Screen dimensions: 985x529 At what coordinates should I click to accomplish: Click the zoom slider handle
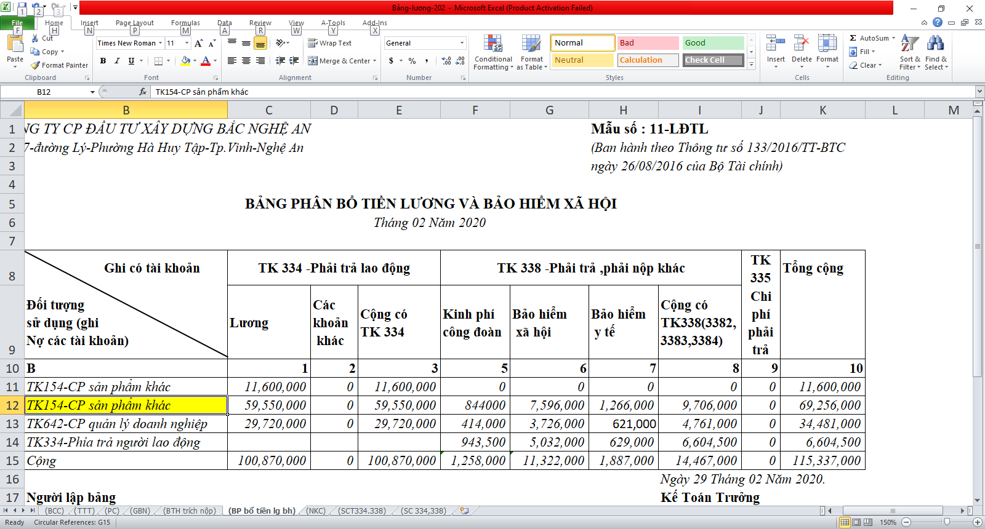point(947,522)
